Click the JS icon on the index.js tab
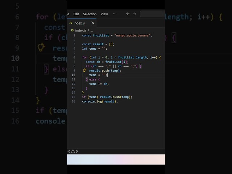 pos(71,23)
